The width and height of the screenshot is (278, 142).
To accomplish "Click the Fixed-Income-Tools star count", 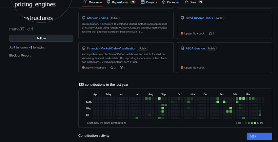I will 212,33.
